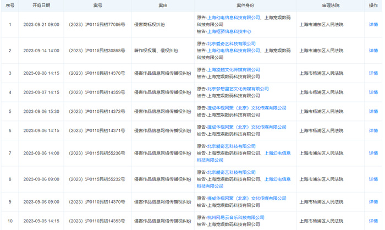The height and width of the screenshot is (230, 385).
Task: Open 详情 for case 沪0110民初14370号
Action: click(x=373, y=202)
